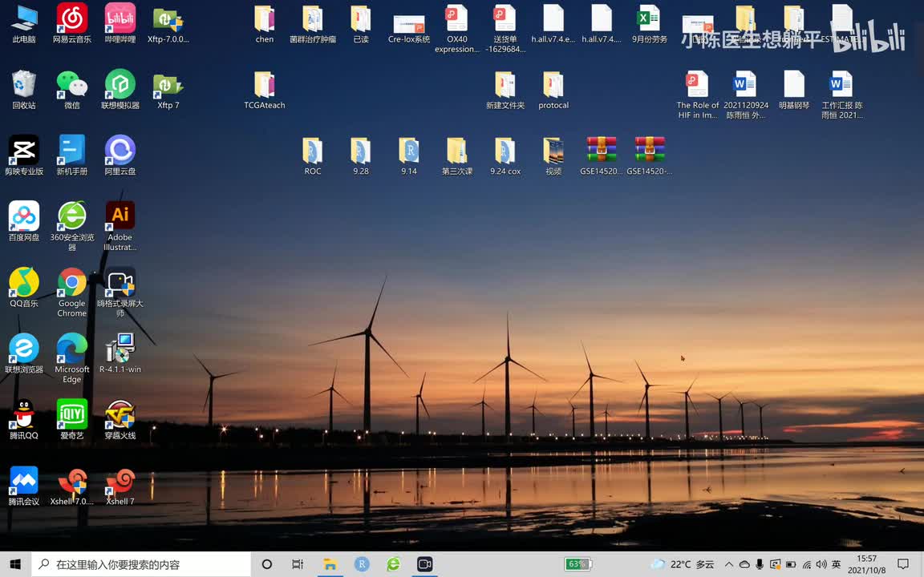This screenshot has width=924, height=577.
Task: Open the 22°C weather widget
Action: pyautogui.click(x=683, y=564)
